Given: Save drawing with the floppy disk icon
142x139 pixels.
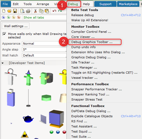Looking at the screenshot, I should tap(15, 11).
